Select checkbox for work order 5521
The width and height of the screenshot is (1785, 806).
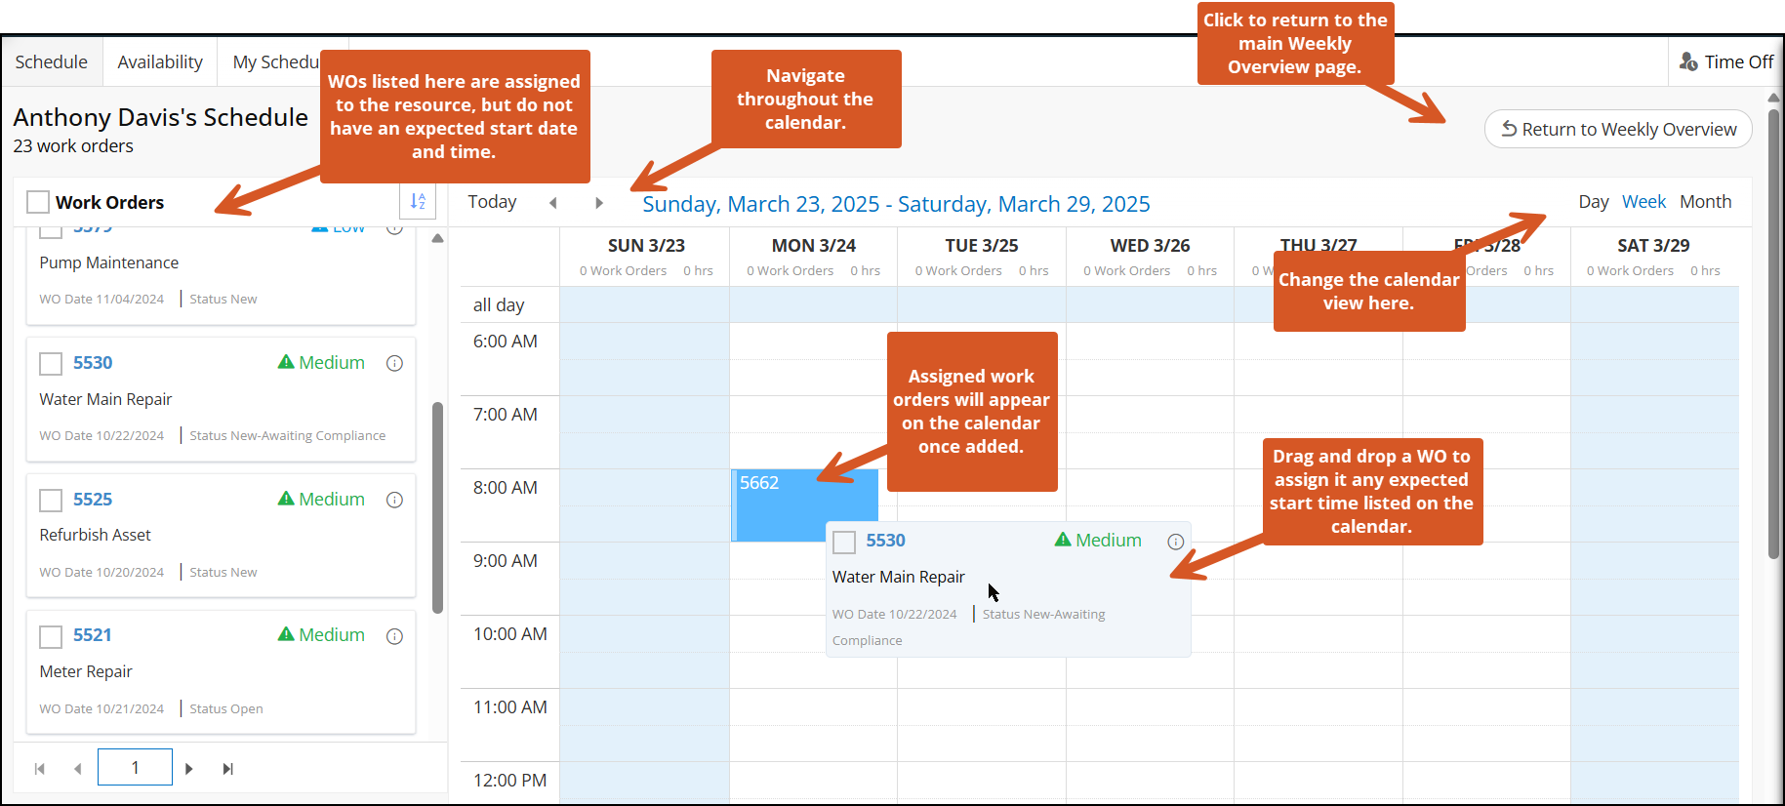tap(51, 637)
